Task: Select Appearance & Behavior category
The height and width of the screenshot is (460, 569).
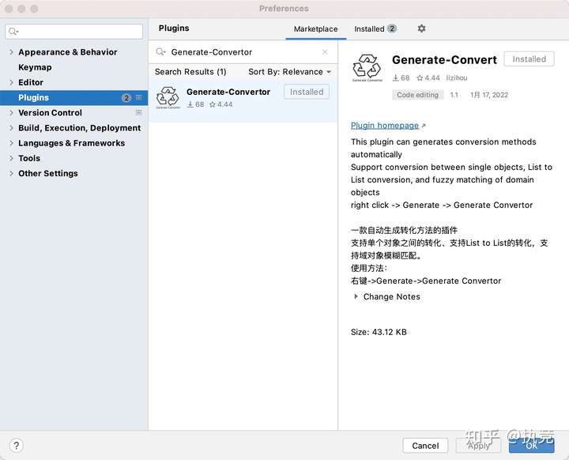Action: pos(68,52)
